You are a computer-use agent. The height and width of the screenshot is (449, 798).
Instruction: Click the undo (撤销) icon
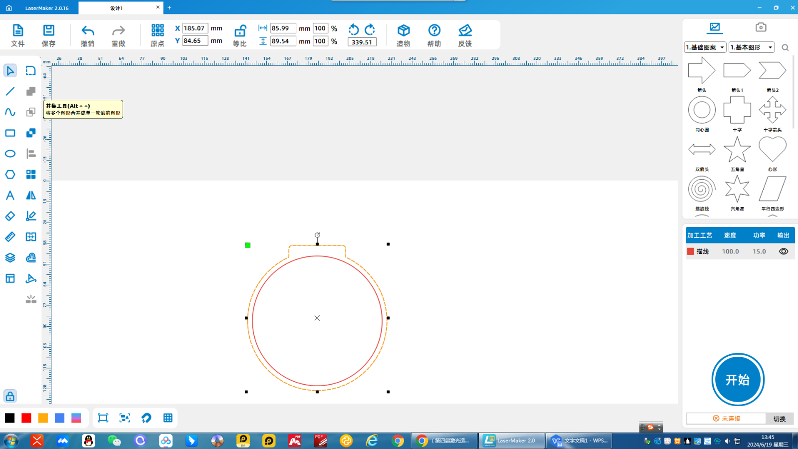pyautogui.click(x=88, y=31)
